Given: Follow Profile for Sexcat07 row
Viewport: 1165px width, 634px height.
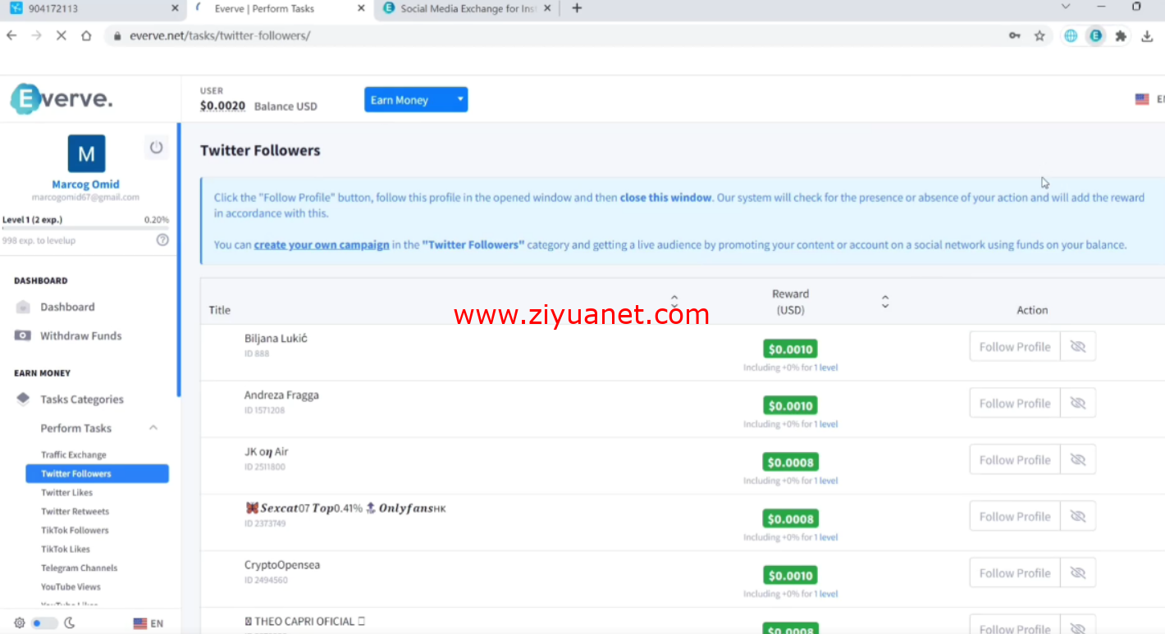Looking at the screenshot, I should tap(1015, 517).
